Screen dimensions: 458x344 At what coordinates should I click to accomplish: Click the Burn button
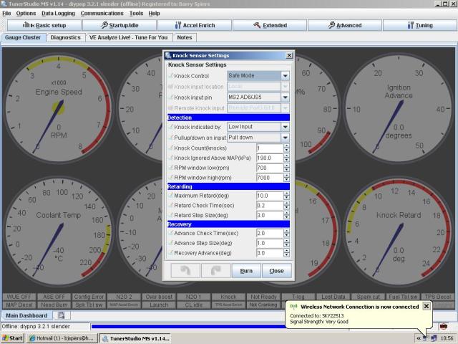[245, 271]
